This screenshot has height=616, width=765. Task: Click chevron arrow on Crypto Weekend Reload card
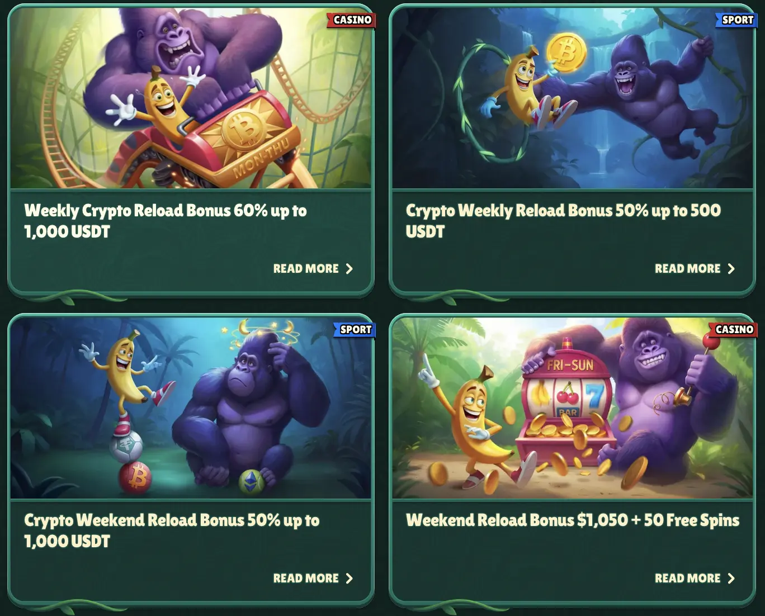pyautogui.click(x=350, y=579)
